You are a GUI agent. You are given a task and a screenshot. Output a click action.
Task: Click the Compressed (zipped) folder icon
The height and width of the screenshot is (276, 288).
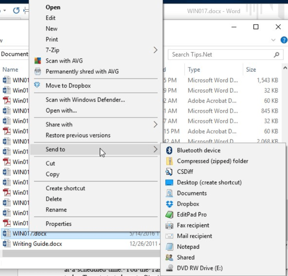click(169, 161)
